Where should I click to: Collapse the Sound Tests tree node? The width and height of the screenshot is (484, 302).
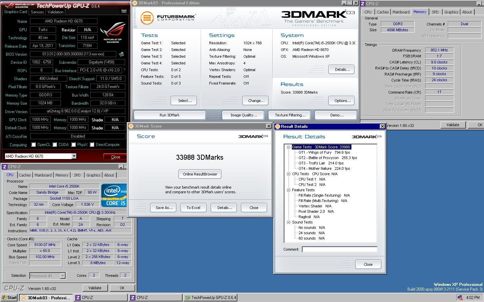tap(288, 222)
